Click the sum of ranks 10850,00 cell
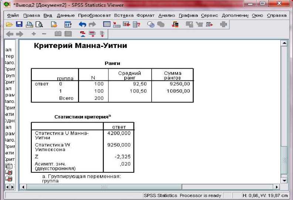This screenshot has width=293, height=200. tap(178, 91)
